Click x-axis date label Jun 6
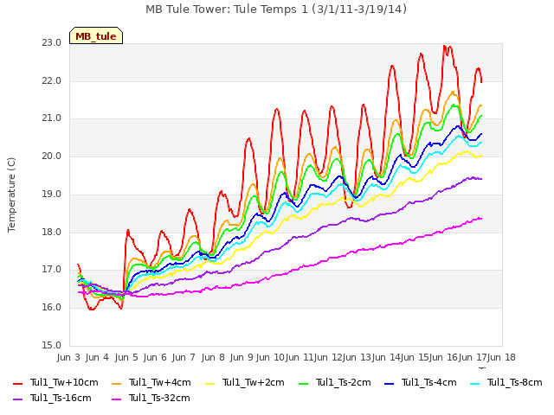 pyautogui.click(x=155, y=357)
